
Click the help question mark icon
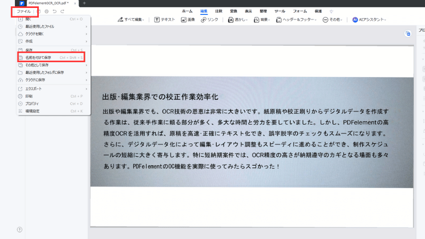(20, 229)
